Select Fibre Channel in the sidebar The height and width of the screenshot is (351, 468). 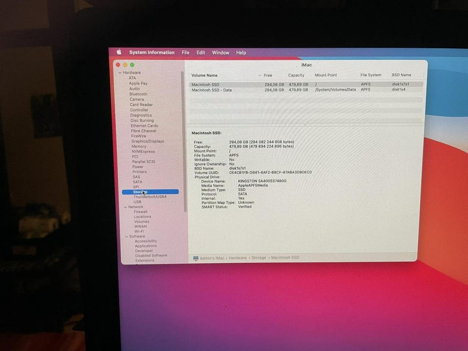coord(143,131)
